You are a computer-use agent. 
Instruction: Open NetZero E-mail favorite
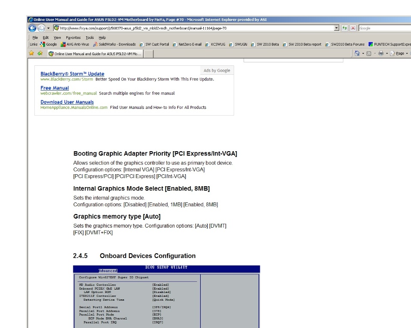(x=187, y=44)
